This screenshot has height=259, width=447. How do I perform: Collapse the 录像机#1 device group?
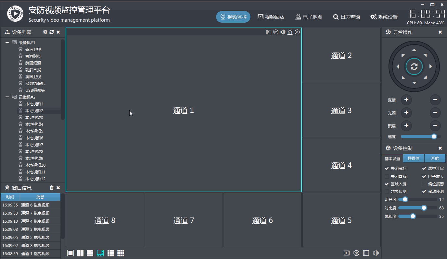click(x=7, y=42)
